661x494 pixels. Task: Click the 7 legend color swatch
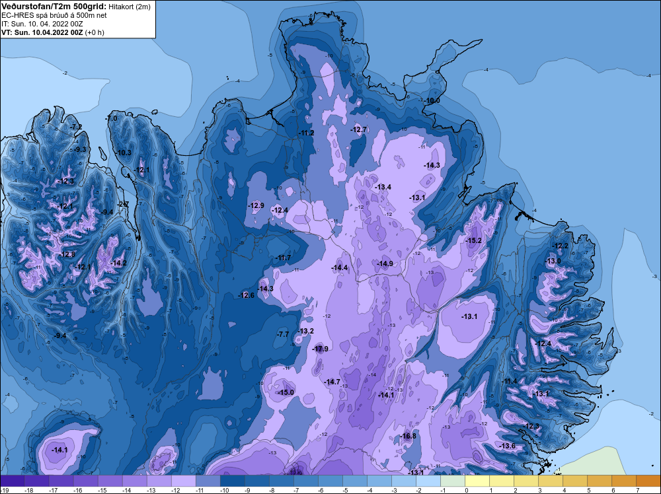648,481
